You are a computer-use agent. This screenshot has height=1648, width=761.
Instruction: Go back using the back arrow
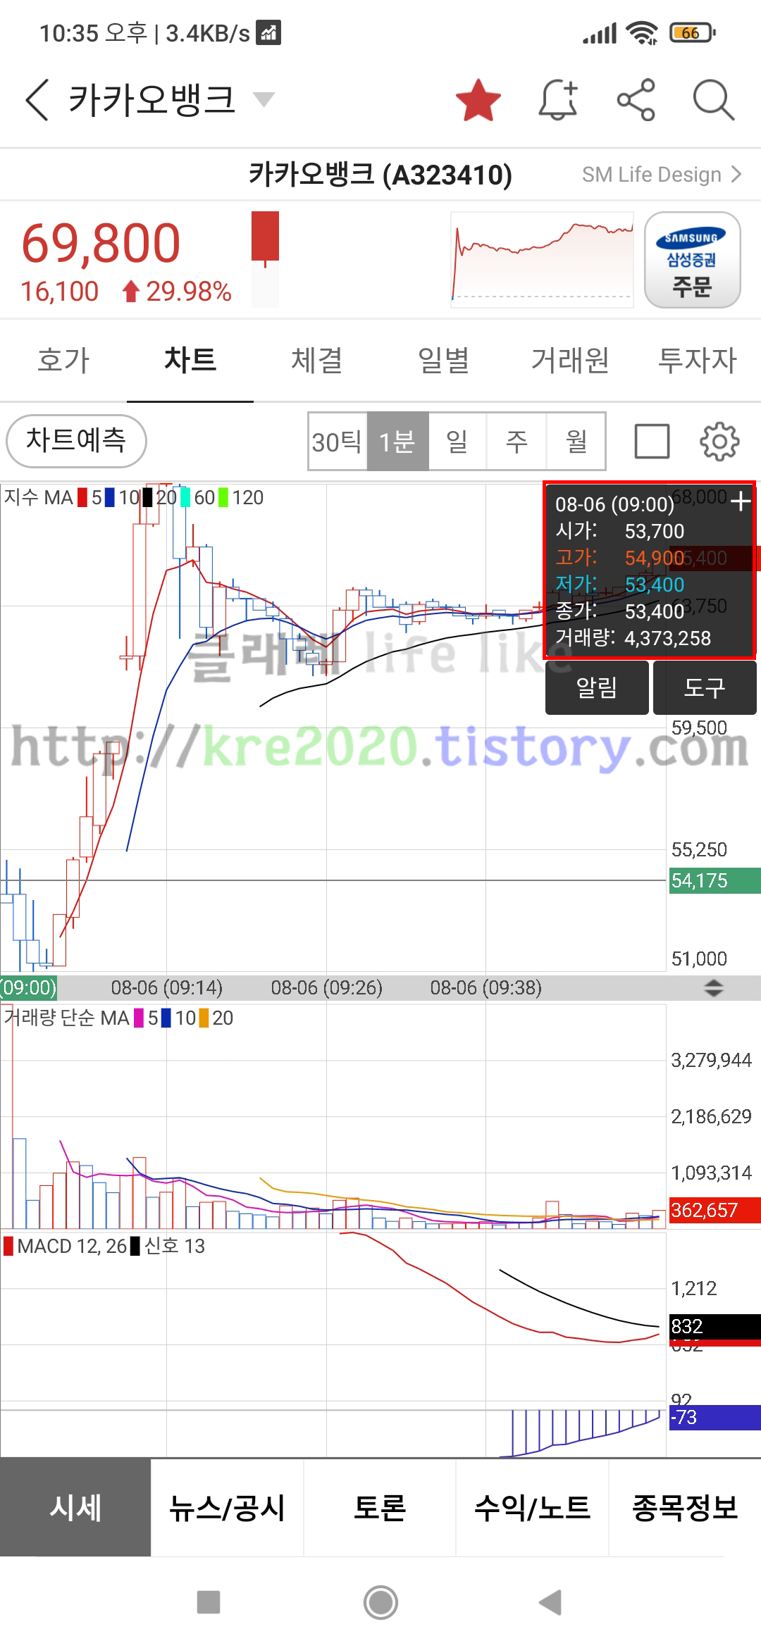[x=37, y=99]
